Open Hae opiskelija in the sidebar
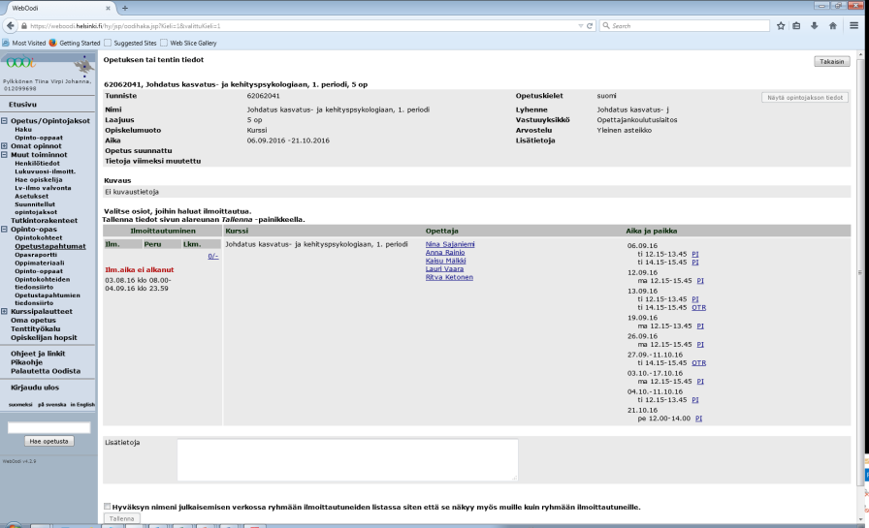The width and height of the screenshot is (869, 528). [38, 180]
